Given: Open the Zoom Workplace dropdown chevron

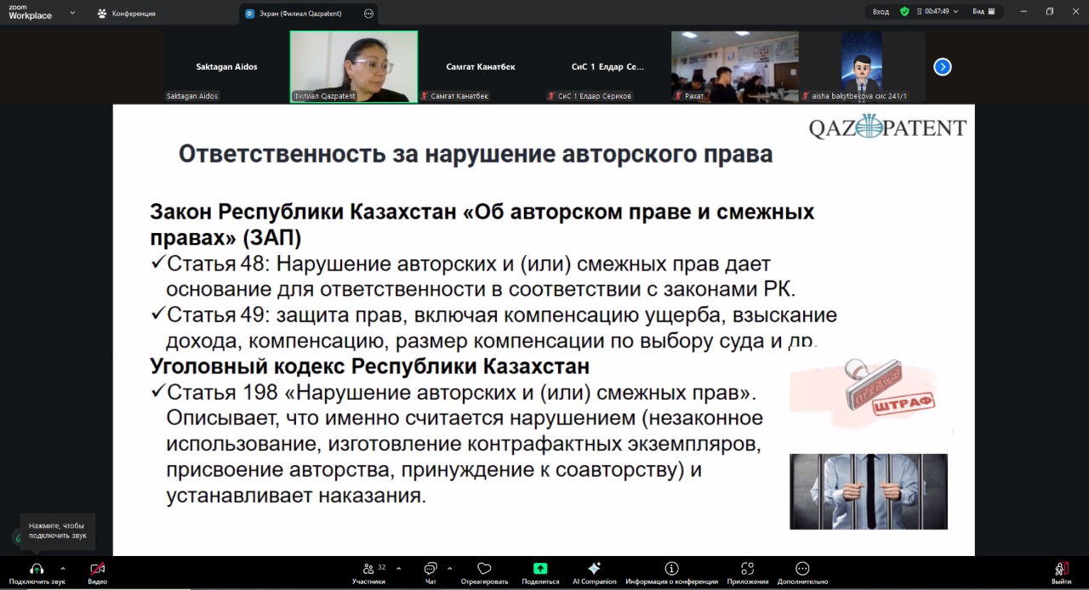Looking at the screenshot, I should coord(72,13).
